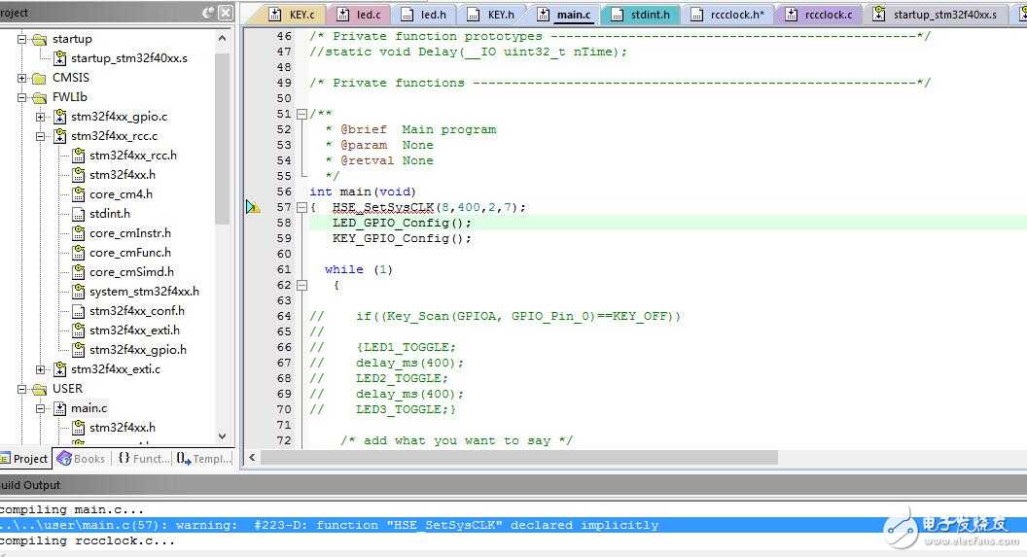Collapse the USER group
Viewport: 1027px width, 557px height.
(21, 390)
